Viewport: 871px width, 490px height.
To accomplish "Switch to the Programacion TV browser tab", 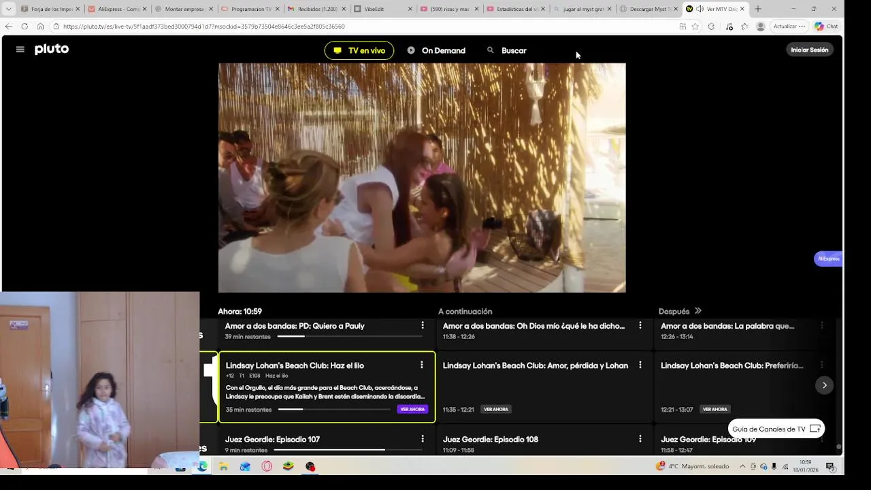I will pos(251,9).
